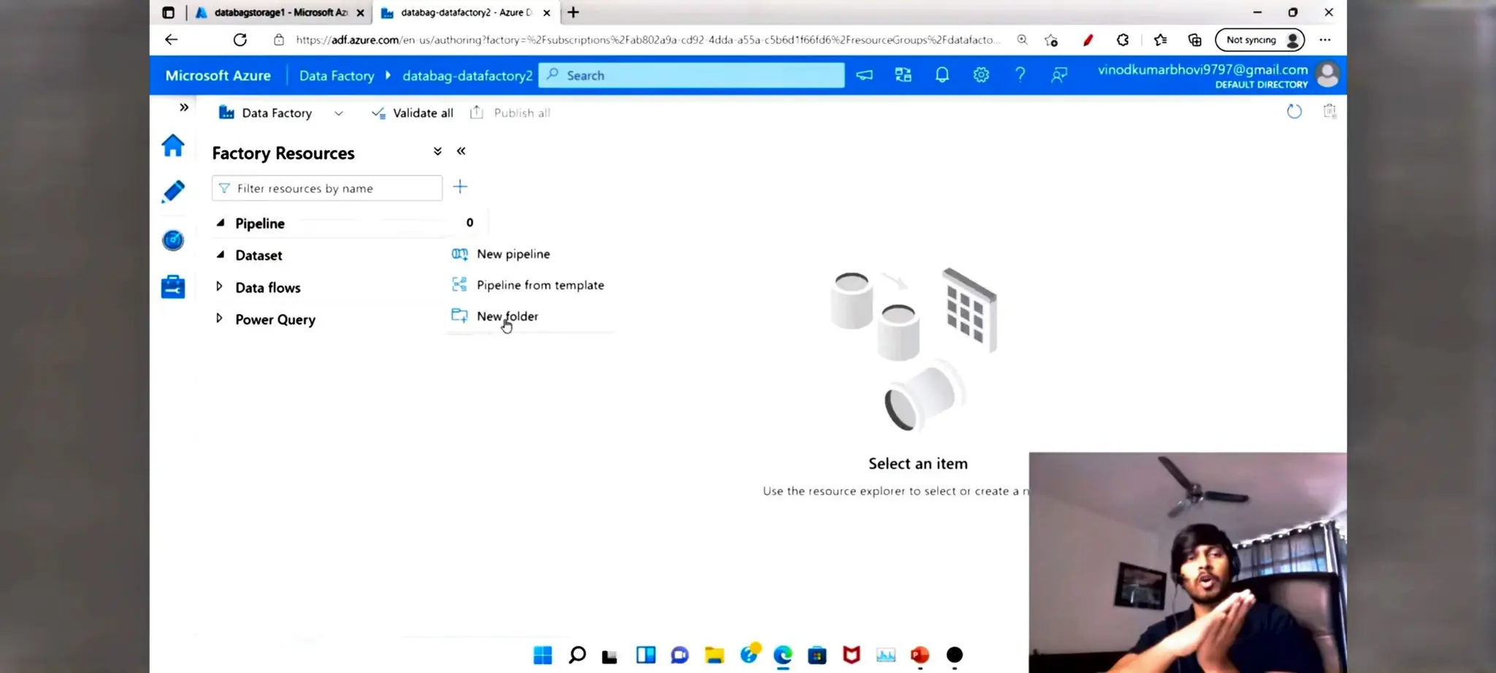Open the account avatar in Azure header
Viewport: 1496px width, 673px height.
tap(1327, 74)
